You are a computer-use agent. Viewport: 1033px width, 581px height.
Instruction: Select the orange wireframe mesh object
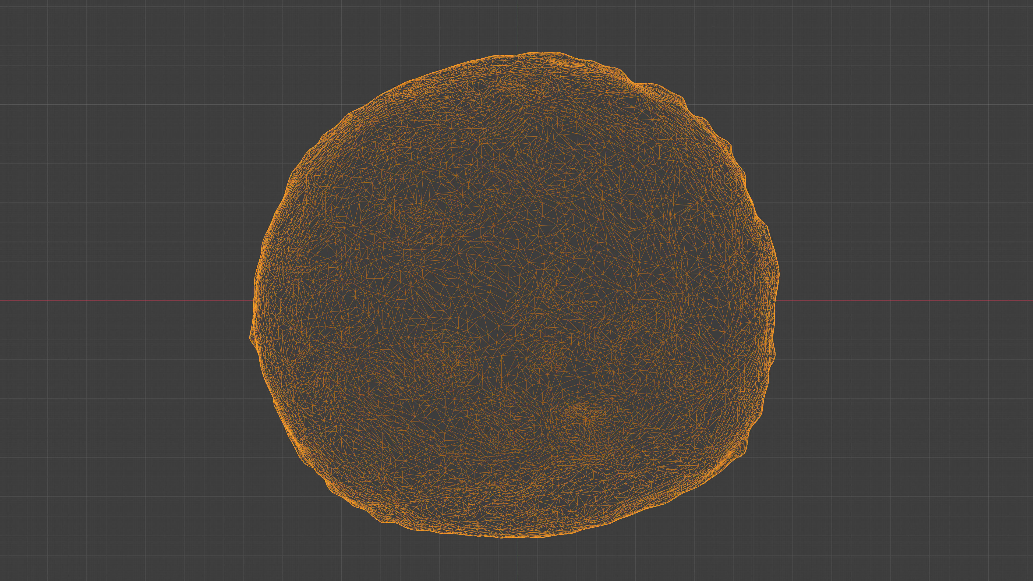pos(515,295)
